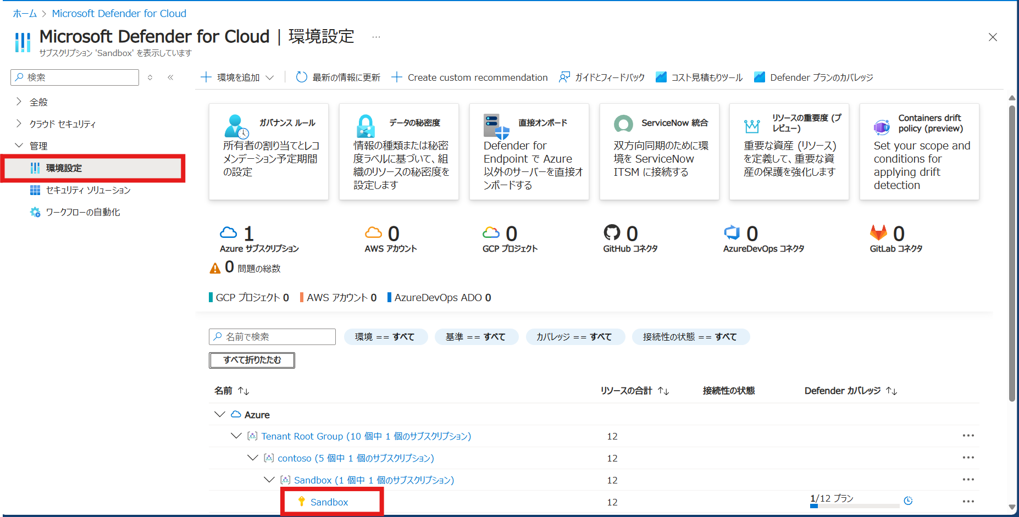Click the 名前で検索 search field
Image resolution: width=1019 pixels, height=517 pixels.
[x=272, y=337]
